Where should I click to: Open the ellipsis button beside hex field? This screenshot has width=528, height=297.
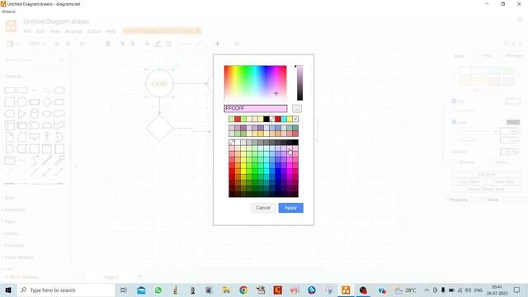(297, 109)
